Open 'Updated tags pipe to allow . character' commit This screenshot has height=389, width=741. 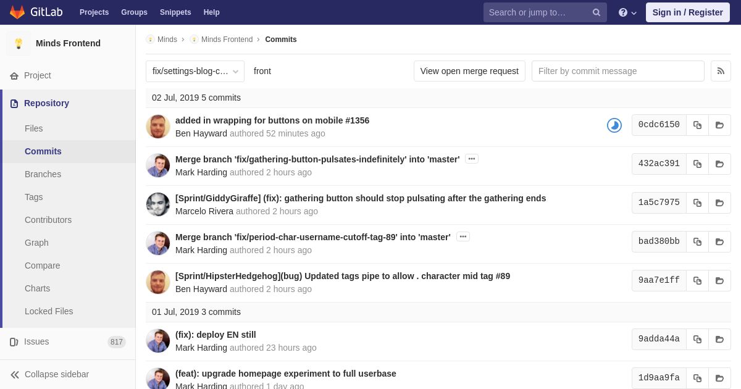tap(343, 276)
